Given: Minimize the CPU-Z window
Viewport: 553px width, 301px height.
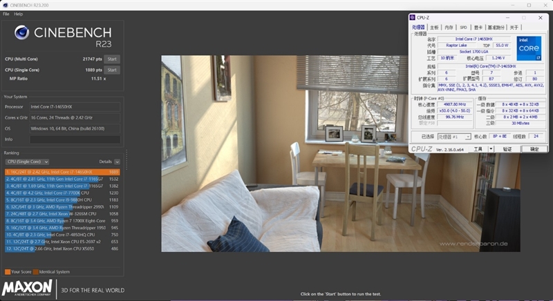Looking at the screenshot, I should click(508, 17).
